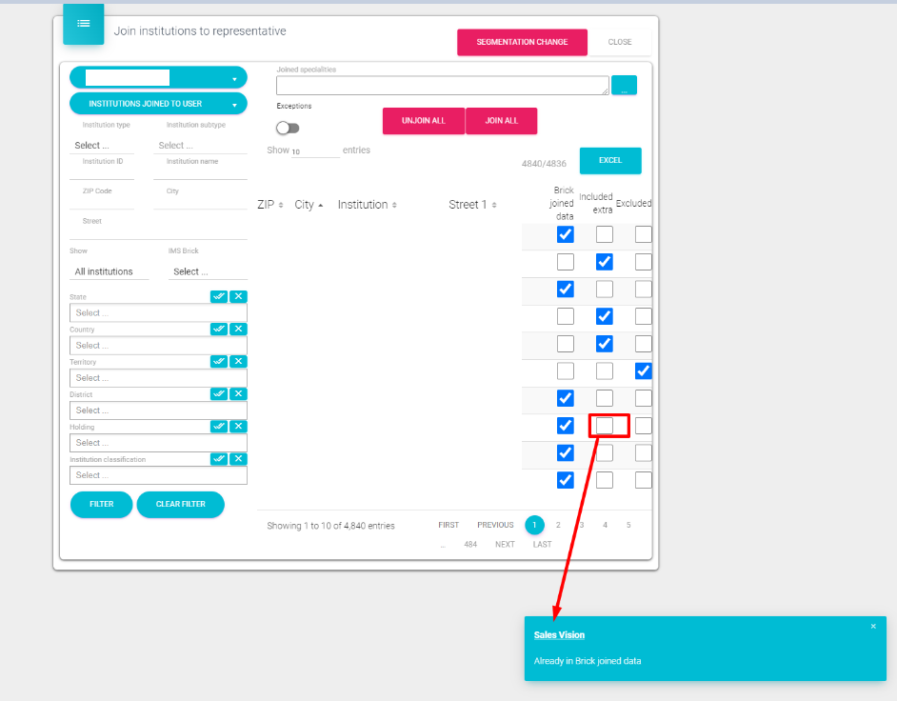Clear the State filter with X icon
The width and height of the screenshot is (897, 701).
coord(238,296)
